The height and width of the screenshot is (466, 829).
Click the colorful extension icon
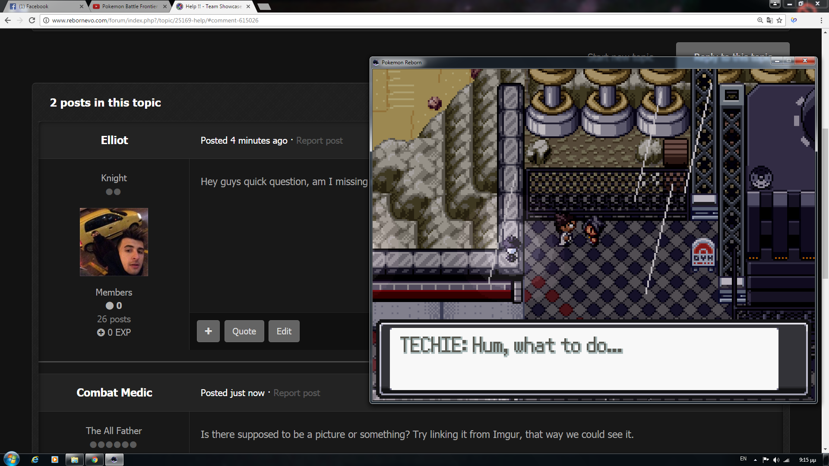(x=794, y=20)
